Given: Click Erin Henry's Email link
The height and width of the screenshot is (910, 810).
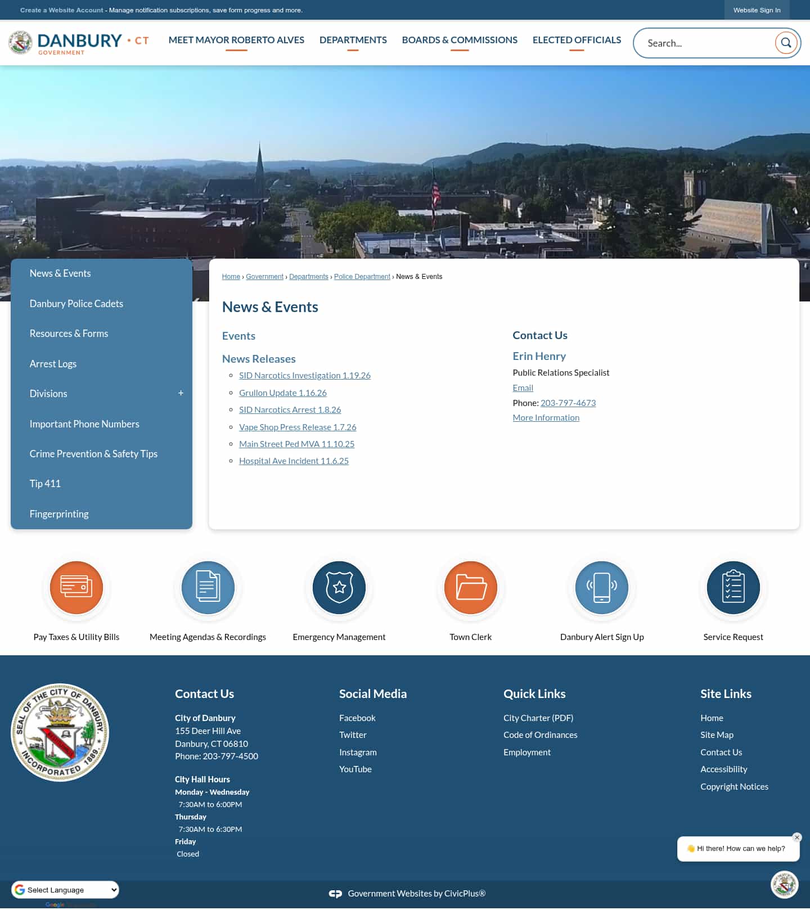Looking at the screenshot, I should [x=523, y=388].
